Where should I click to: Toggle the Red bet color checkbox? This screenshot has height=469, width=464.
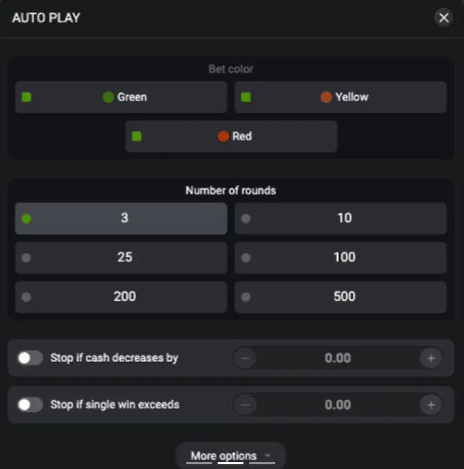coord(137,136)
